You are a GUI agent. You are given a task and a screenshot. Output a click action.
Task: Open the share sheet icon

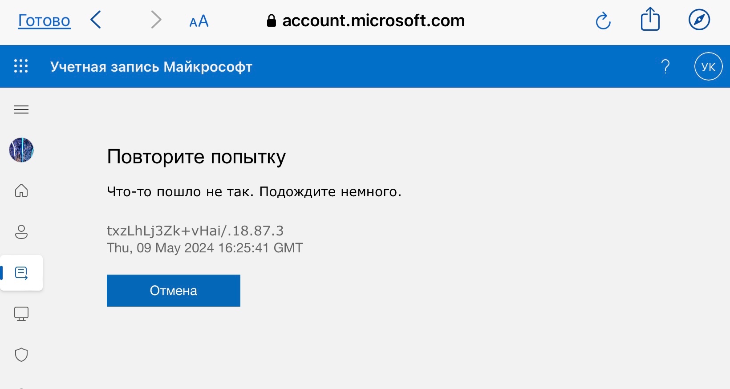(650, 19)
